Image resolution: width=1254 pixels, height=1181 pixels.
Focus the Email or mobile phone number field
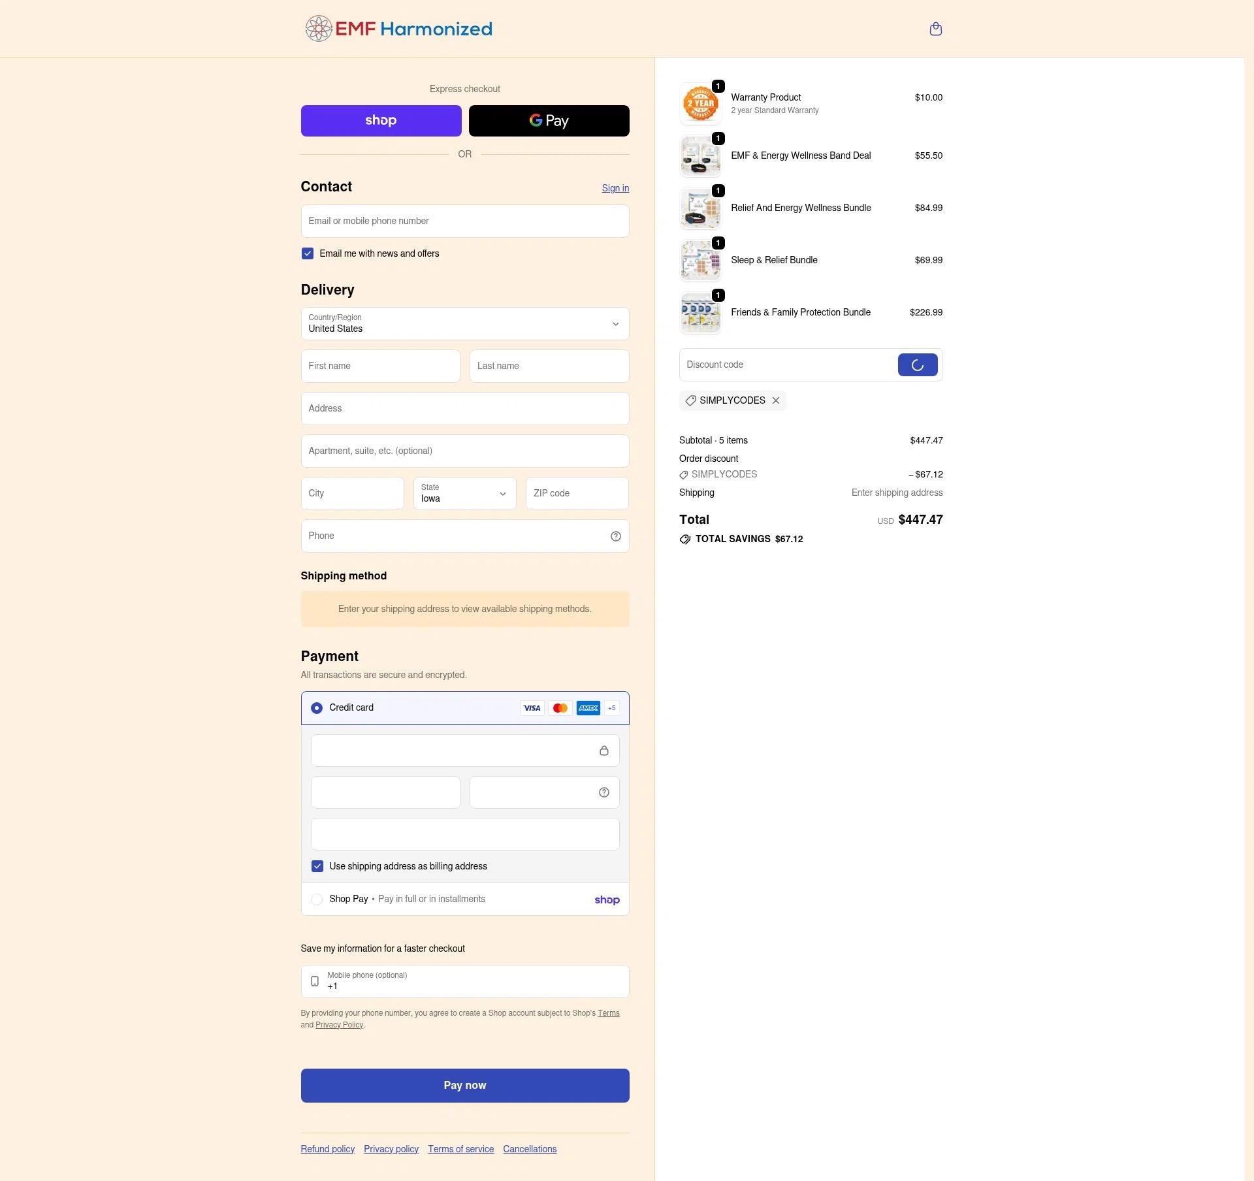point(465,221)
